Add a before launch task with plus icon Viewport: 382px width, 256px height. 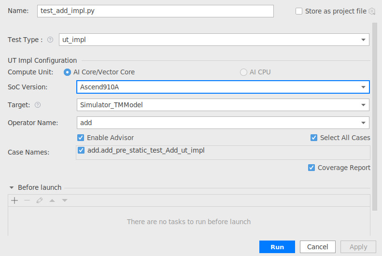(x=14, y=200)
